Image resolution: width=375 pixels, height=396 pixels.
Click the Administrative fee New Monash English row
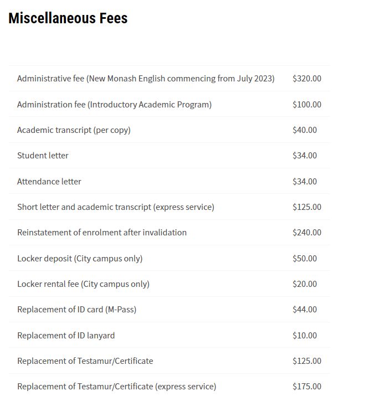146,79
